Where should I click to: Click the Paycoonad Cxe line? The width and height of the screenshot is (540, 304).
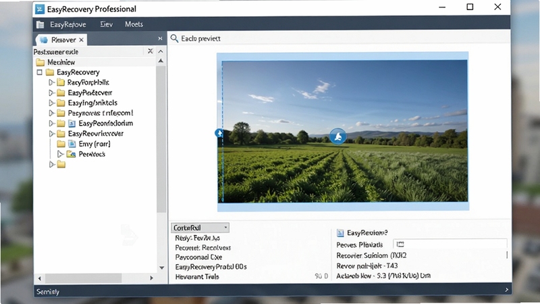[x=198, y=257]
